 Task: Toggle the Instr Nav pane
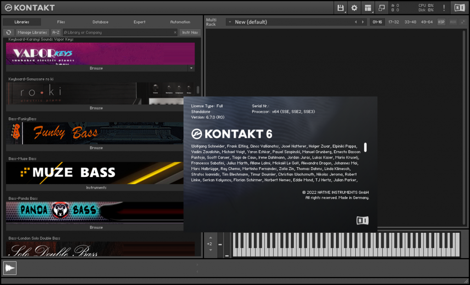(190, 33)
